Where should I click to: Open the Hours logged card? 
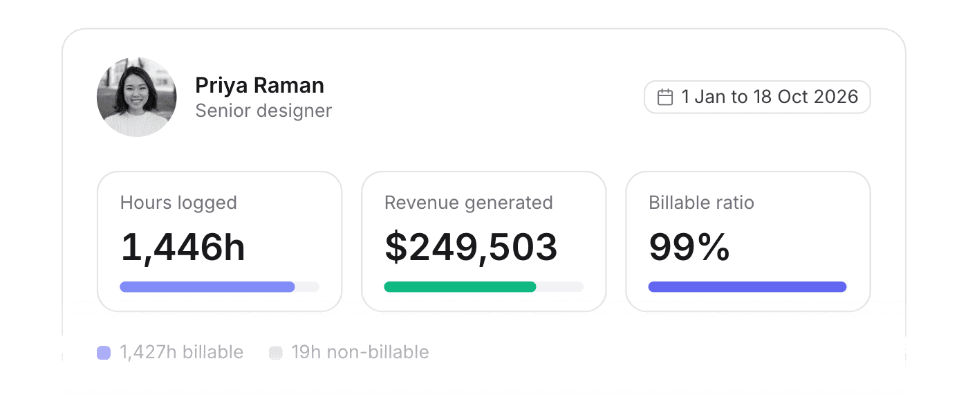point(220,241)
